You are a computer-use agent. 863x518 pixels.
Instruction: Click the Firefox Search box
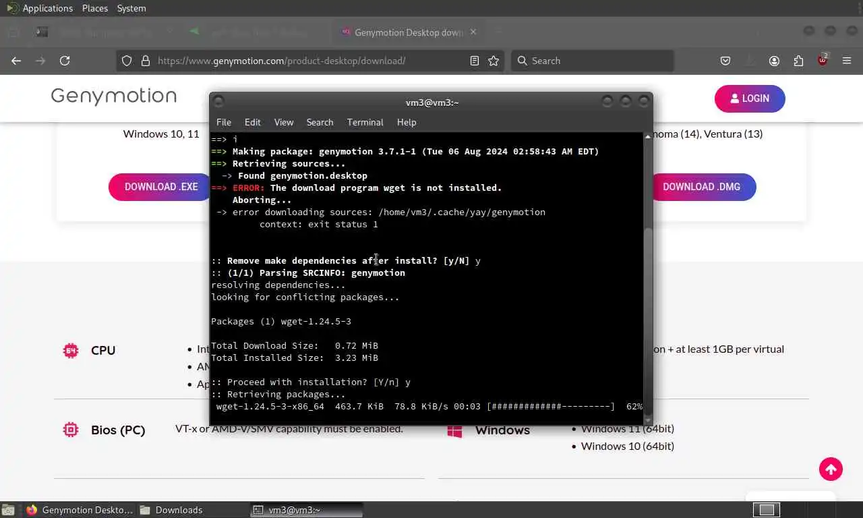pos(593,61)
